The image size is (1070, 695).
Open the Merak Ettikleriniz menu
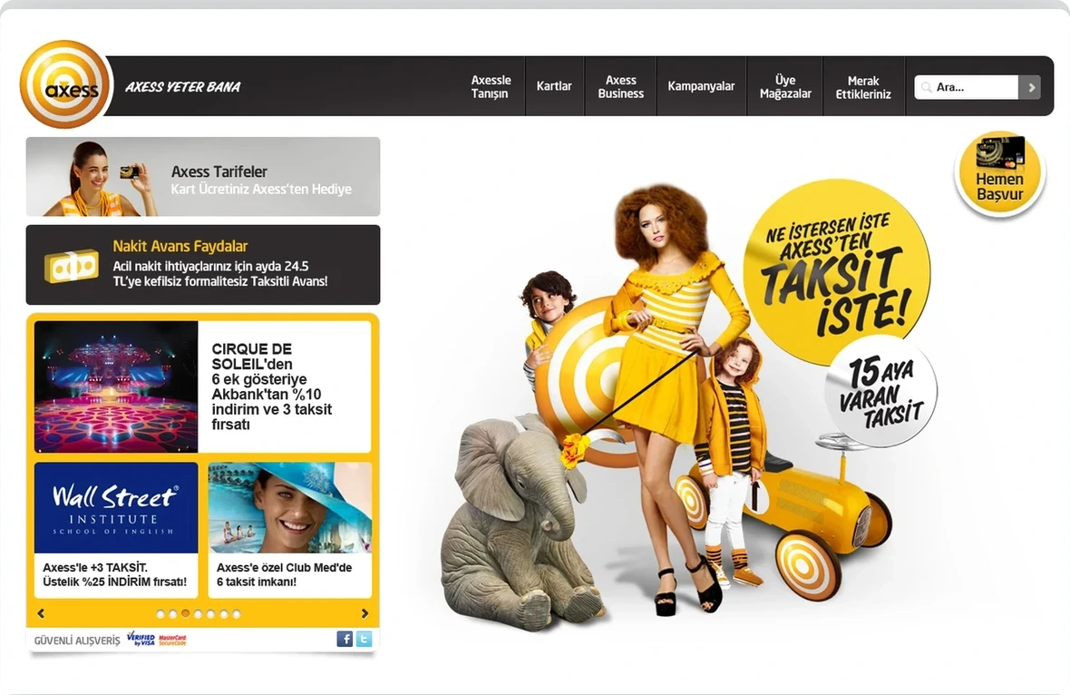pyautogui.click(x=863, y=87)
